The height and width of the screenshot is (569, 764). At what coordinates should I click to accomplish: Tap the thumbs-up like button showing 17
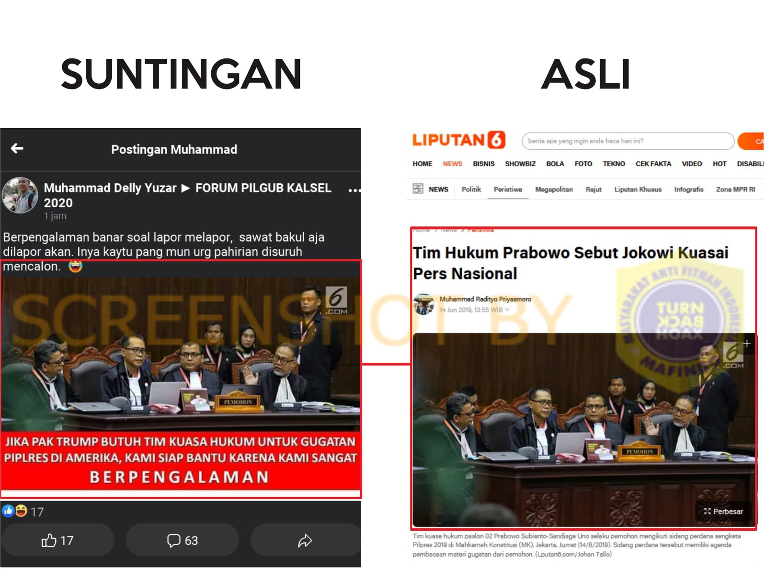[57, 540]
